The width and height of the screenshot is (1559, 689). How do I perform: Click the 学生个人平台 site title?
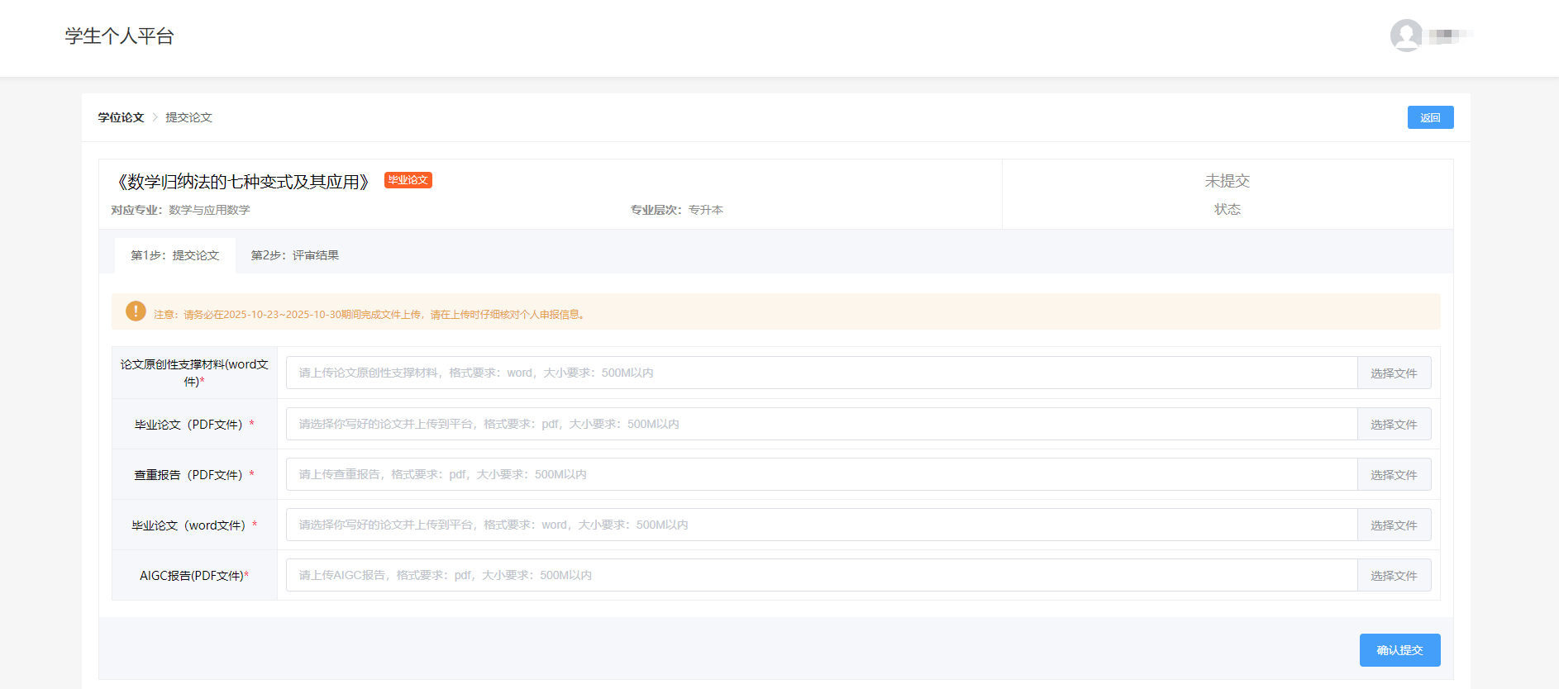[120, 36]
